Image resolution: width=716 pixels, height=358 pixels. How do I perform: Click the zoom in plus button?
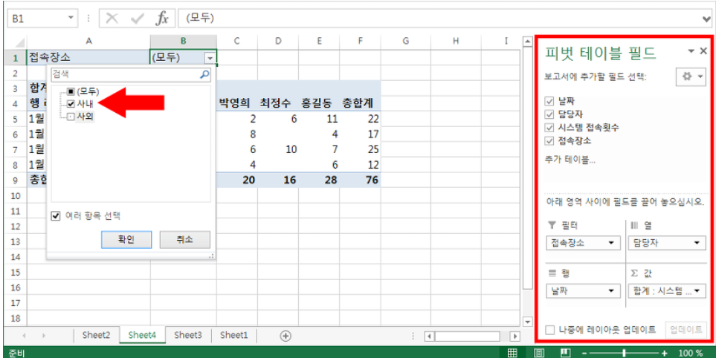click(665, 353)
